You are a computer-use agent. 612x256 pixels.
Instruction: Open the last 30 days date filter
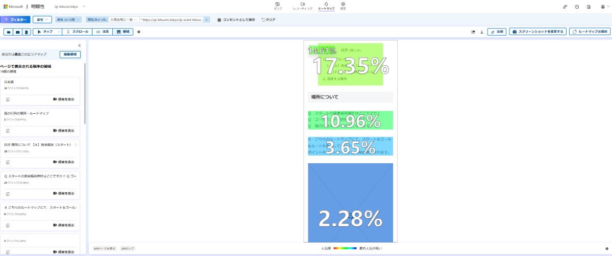pyautogui.click(x=68, y=19)
